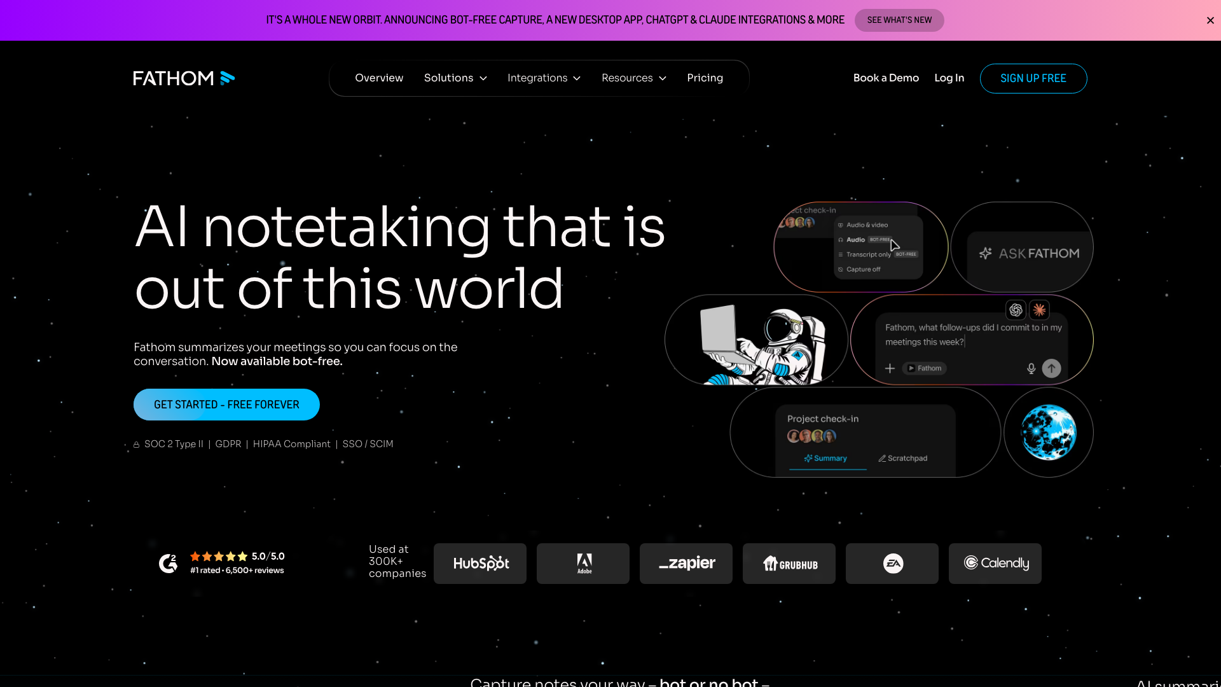Click the blue planet image
1221x687 pixels.
pos(1049,433)
